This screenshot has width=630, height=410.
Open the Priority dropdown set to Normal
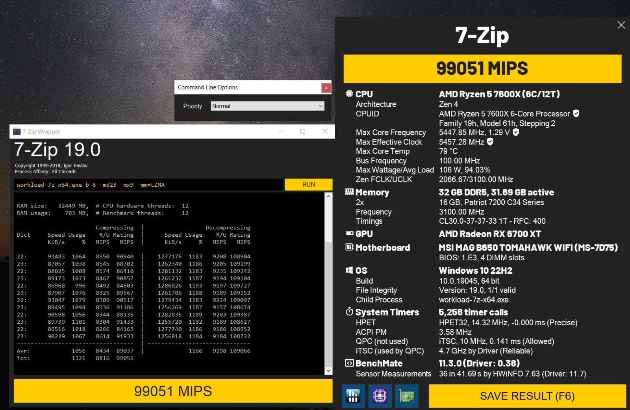point(267,106)
